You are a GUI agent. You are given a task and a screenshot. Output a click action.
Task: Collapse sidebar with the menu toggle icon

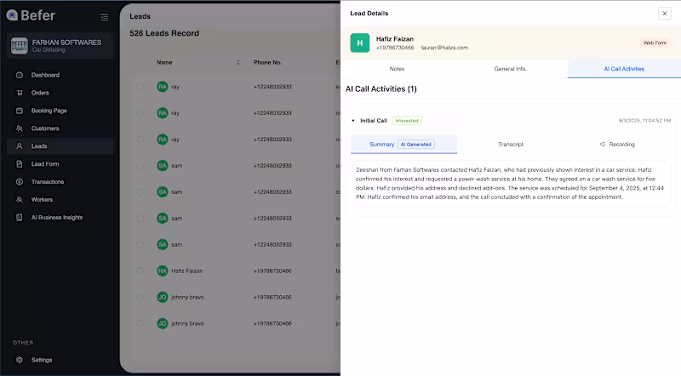(x=104, y=17)
